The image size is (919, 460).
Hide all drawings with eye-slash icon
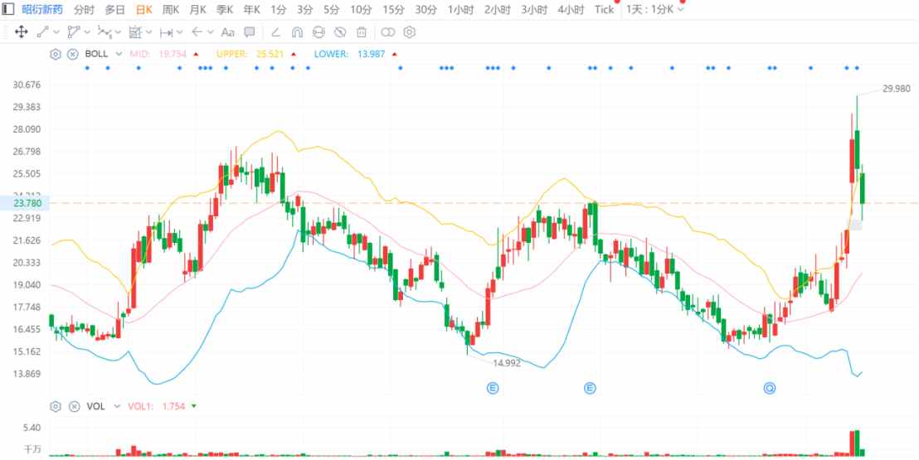tap(340, 32)
